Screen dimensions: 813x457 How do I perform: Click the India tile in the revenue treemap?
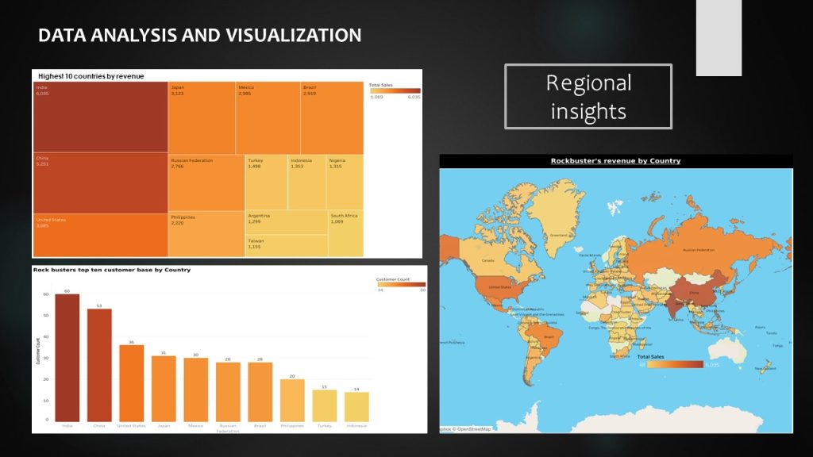[x=100, y=117]
